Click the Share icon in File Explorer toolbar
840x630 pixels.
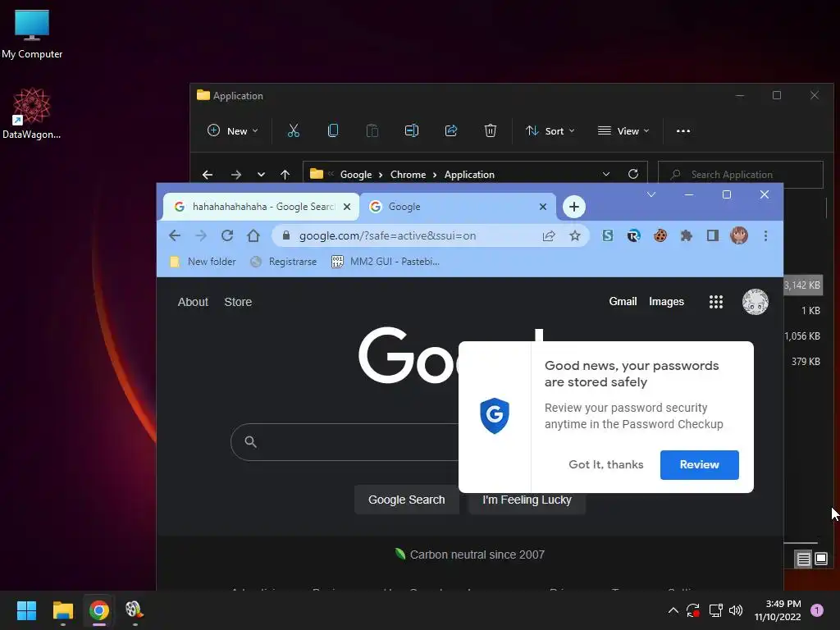click(x=451, y=130)
